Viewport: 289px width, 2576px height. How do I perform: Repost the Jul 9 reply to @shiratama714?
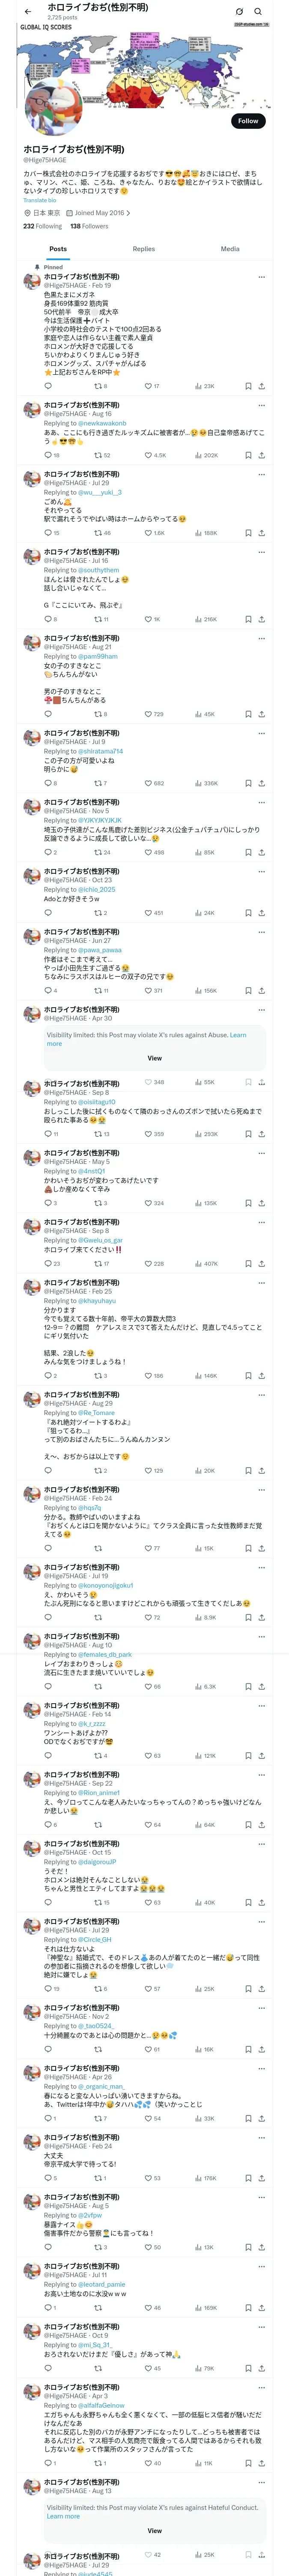click(98, 783)
